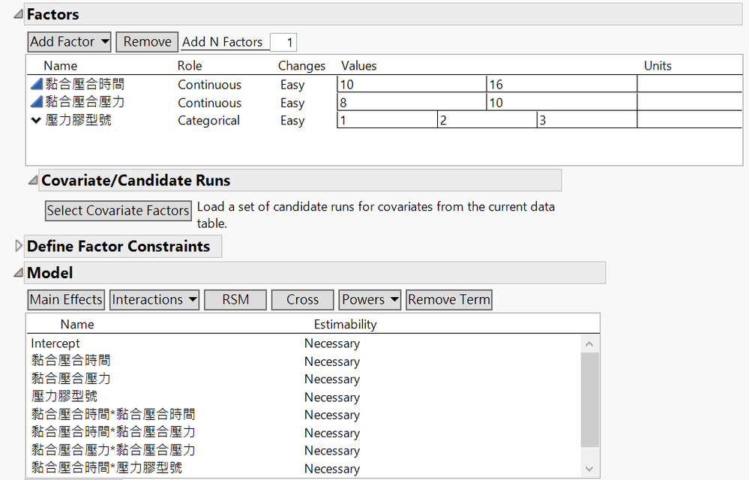This screenshot has height=480, width=749.
Task: Click the Remove button in the Factors panel
Action: click(x=146, y=41)
